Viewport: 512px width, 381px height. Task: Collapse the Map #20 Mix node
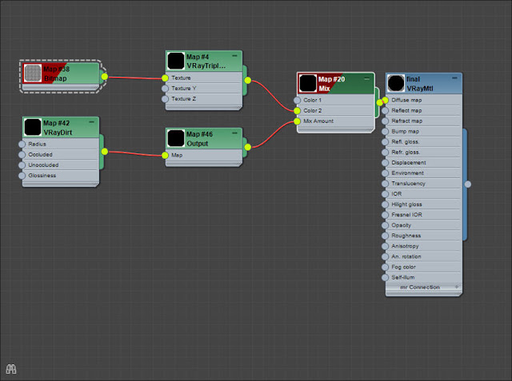coord(366,78)
